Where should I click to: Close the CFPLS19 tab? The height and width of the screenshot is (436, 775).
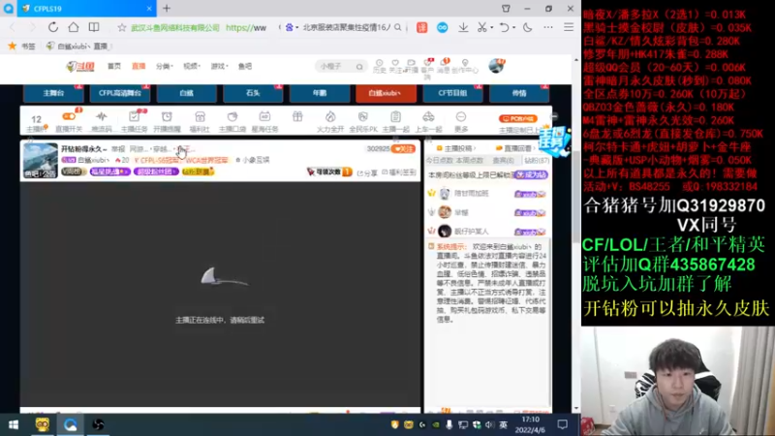tap(149, 9)
